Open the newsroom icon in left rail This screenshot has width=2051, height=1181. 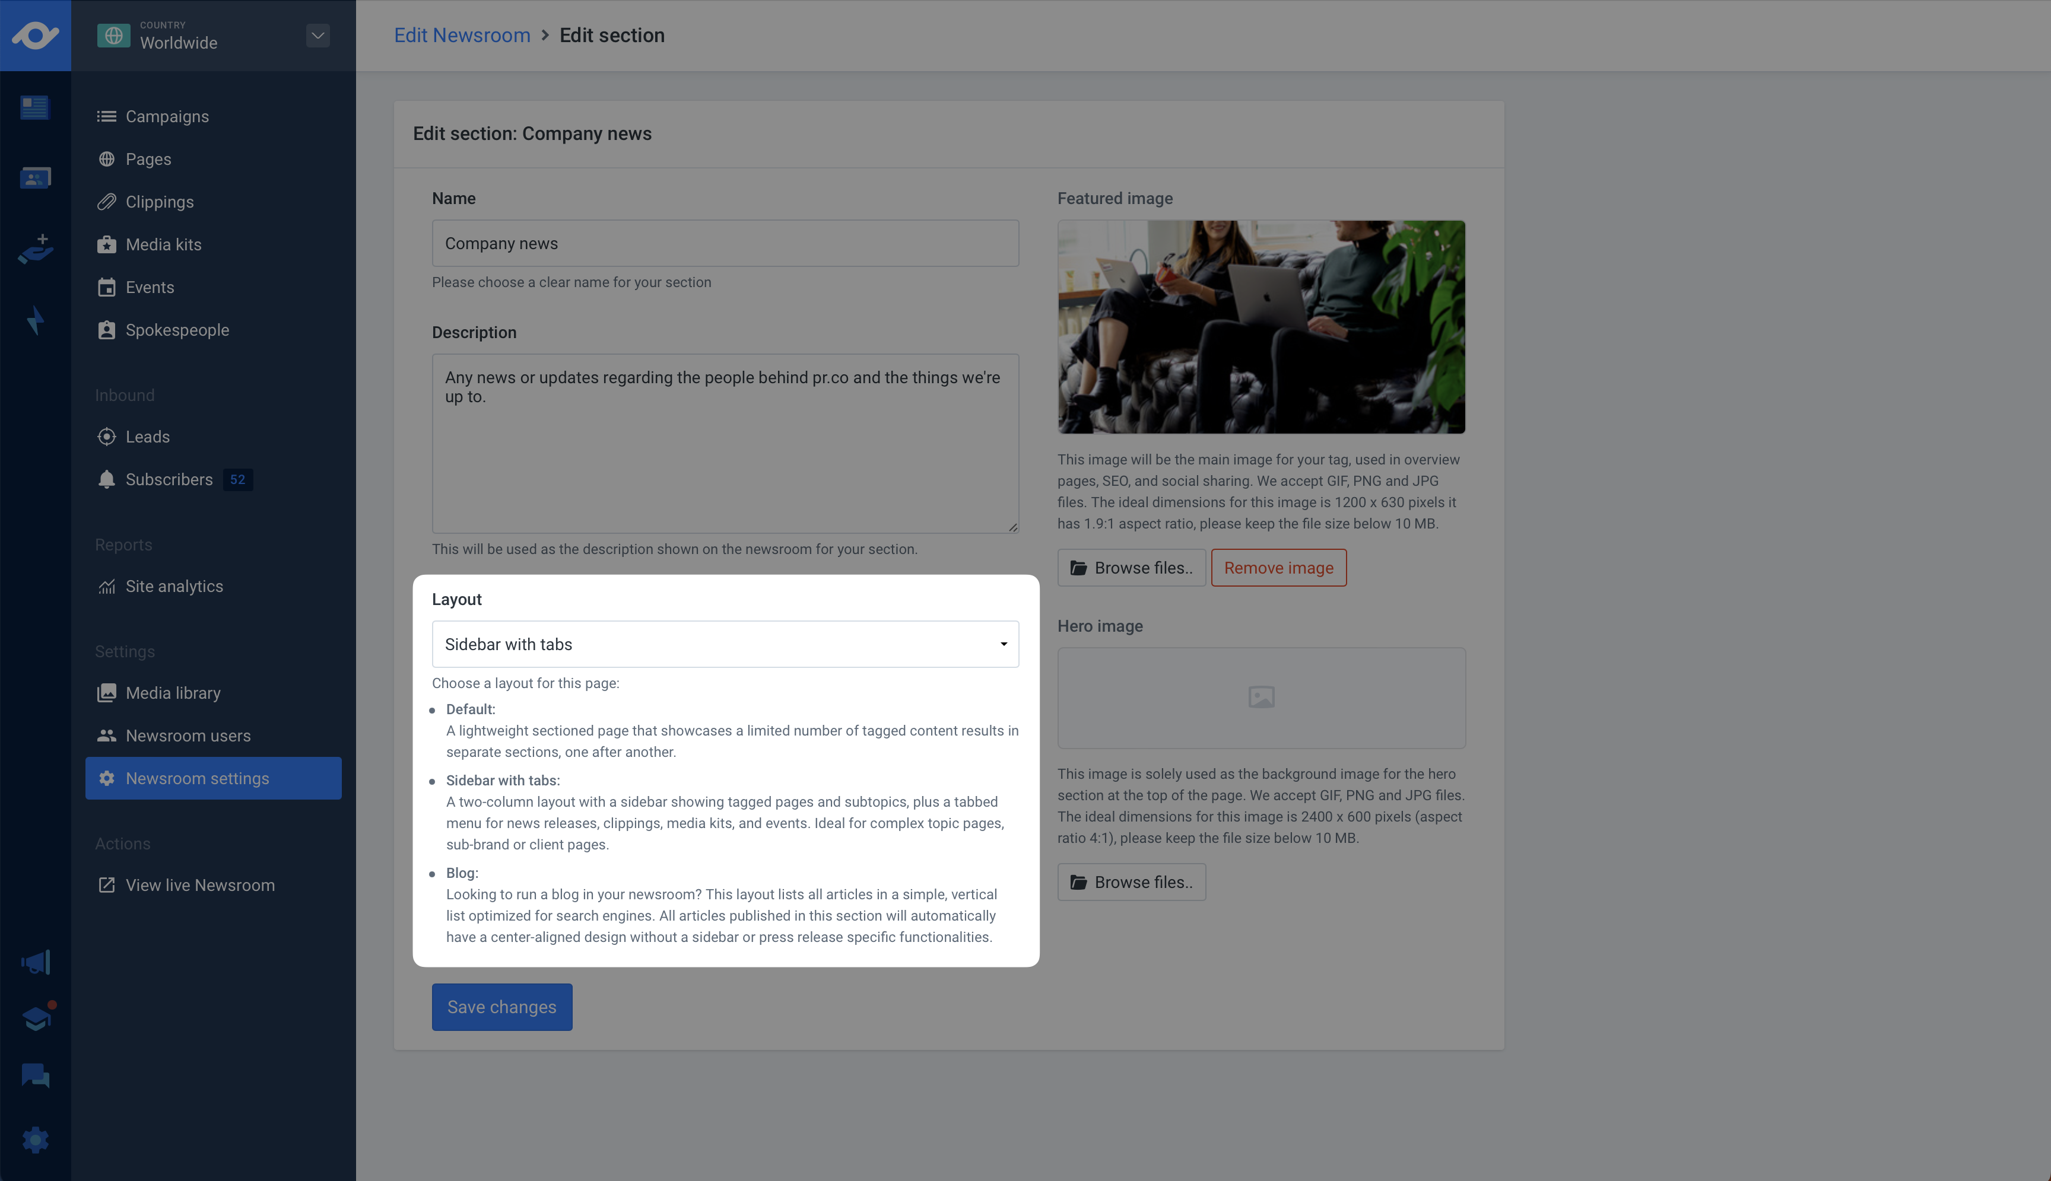[x=35, y=107]
